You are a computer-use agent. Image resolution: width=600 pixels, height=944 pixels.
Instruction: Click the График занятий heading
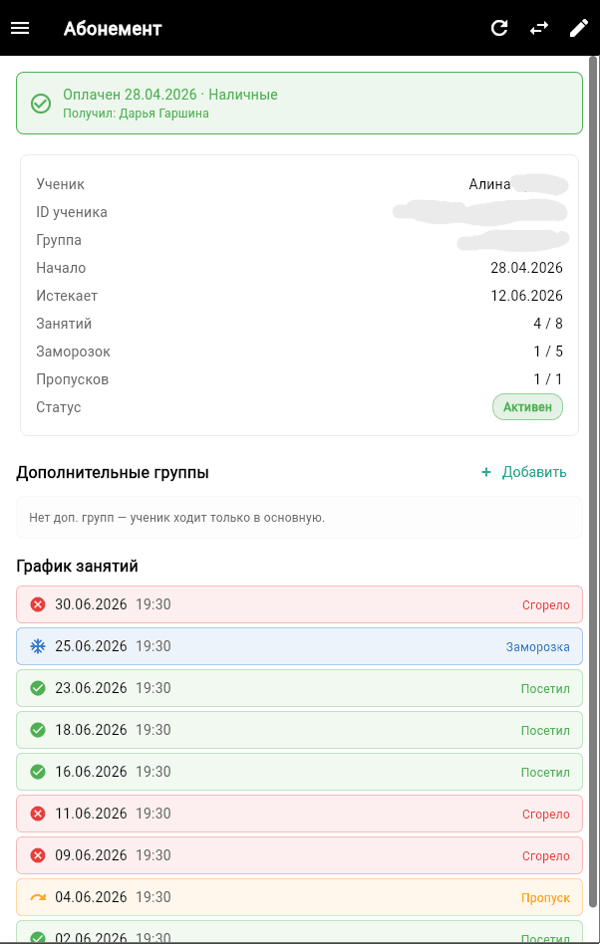tap(77, 567)
